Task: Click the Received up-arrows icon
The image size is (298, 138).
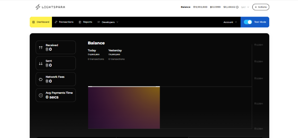Action: 41,48
